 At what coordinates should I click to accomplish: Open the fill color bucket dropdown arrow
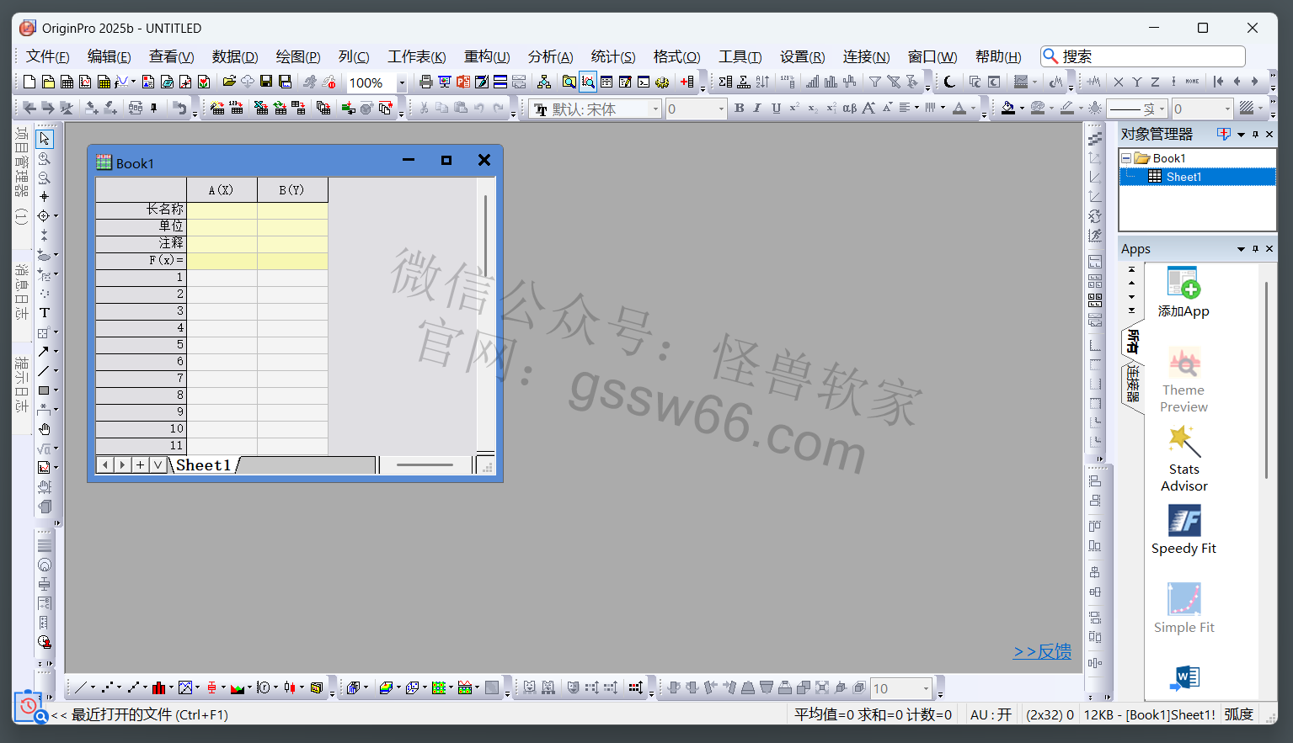[x=1022, y=109]
